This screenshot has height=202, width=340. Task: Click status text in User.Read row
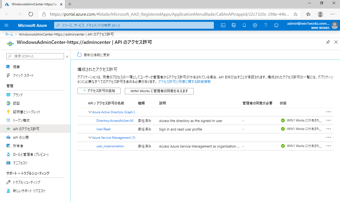pos(304,129)
